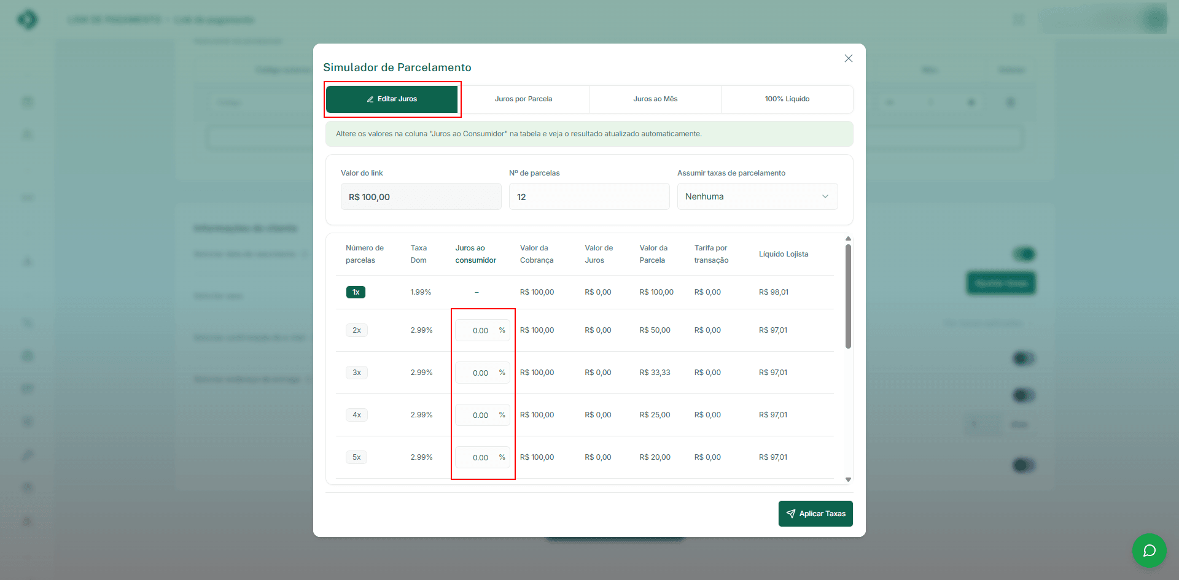Toggle the green enabled switch behind the dialog

pos(1023,254)
